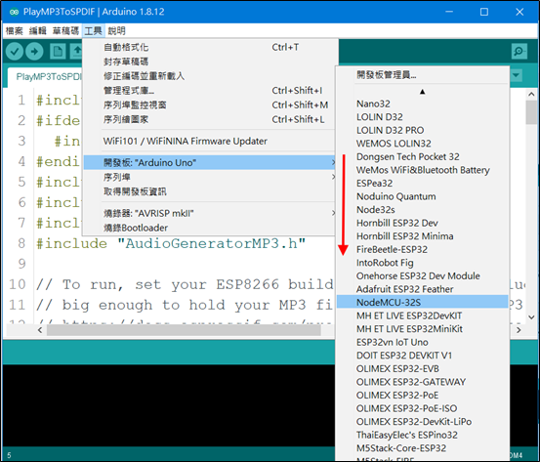Select 封存草稿碼 menu entry
This screenshot has height=462, width=540.
point(209,62)
